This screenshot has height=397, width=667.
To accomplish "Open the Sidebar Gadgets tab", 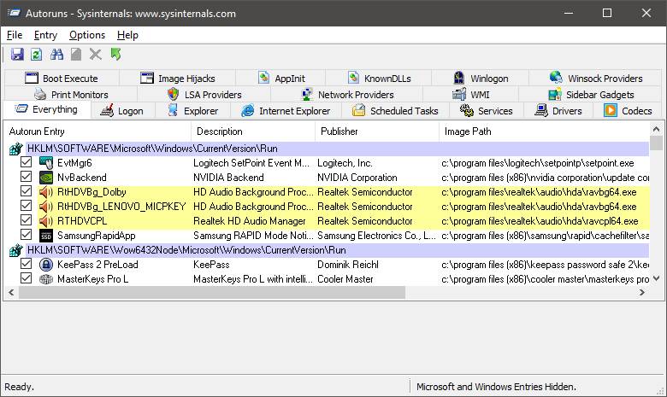I will [591, 94].
